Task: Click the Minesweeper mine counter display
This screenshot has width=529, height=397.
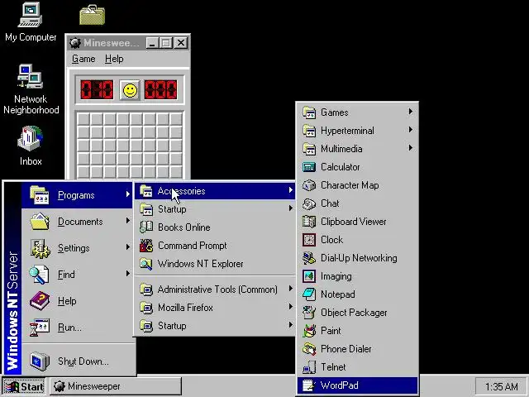Action: 97,90
